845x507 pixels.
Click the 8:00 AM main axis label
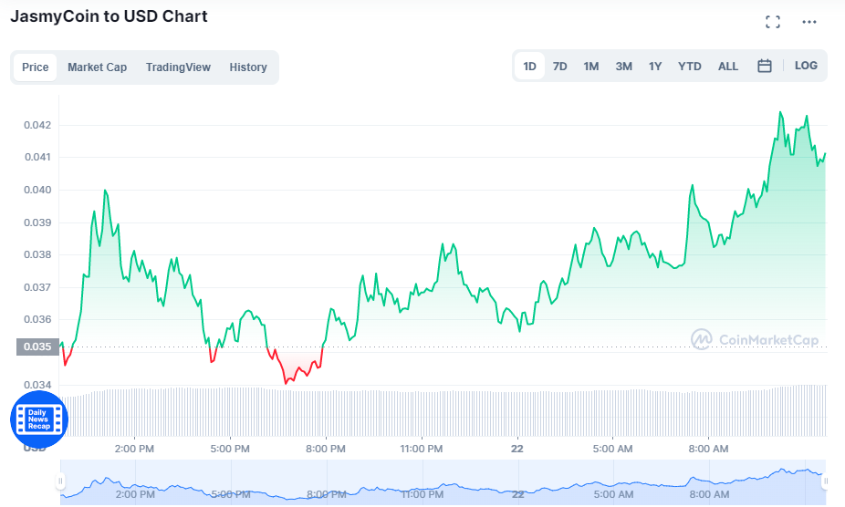(708, 449)
